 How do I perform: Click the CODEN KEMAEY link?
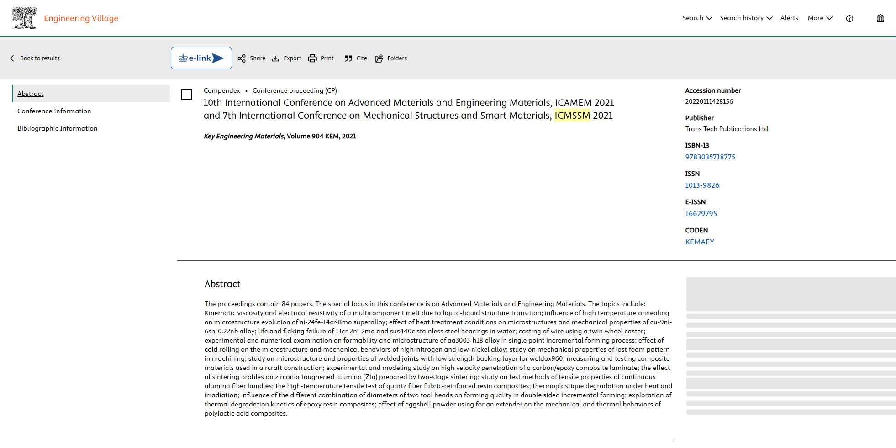coord(700,242)
